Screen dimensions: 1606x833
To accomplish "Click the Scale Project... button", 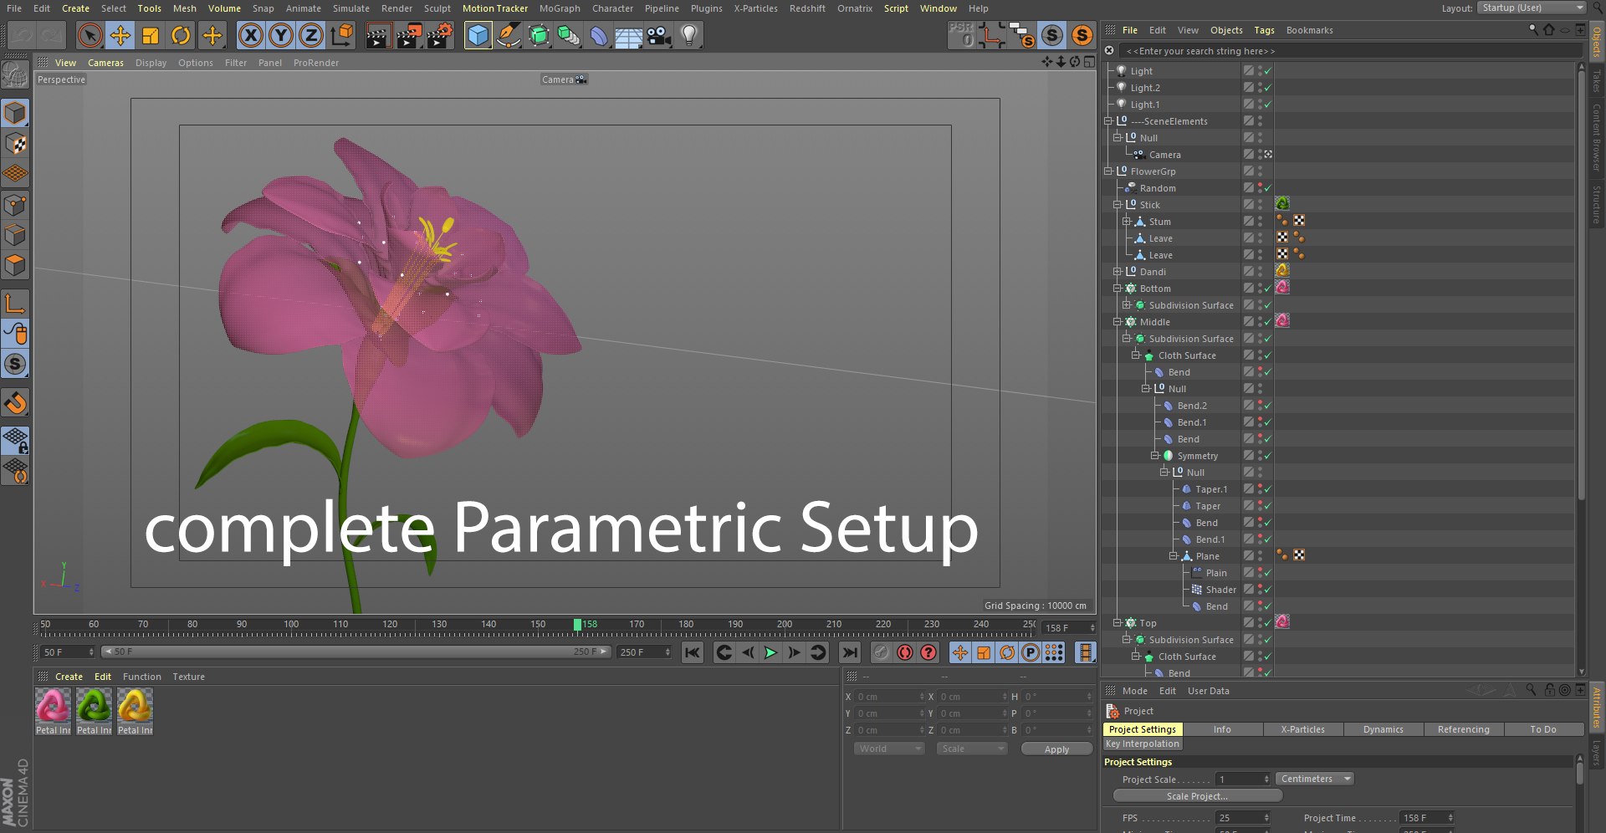I will (x=1198, y=796).
